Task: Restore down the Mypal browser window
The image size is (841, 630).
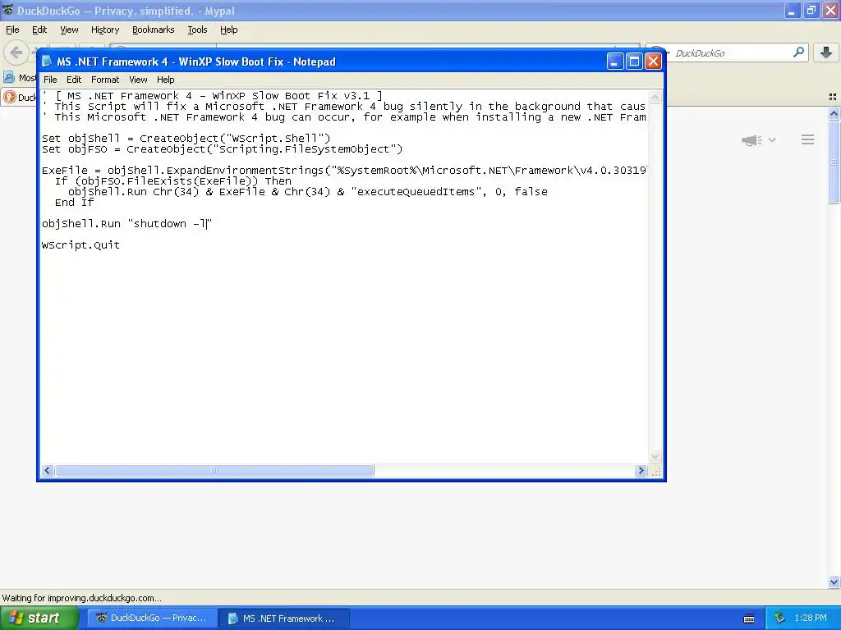Action: point(811,10)
